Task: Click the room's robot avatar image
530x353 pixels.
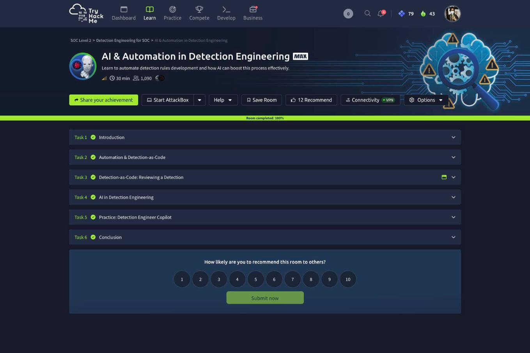Action: tap(83, 66)
